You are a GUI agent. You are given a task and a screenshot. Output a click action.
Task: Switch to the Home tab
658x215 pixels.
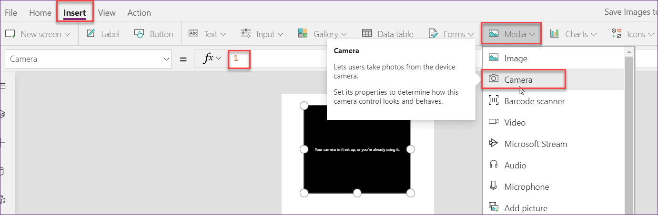(40, 13)
